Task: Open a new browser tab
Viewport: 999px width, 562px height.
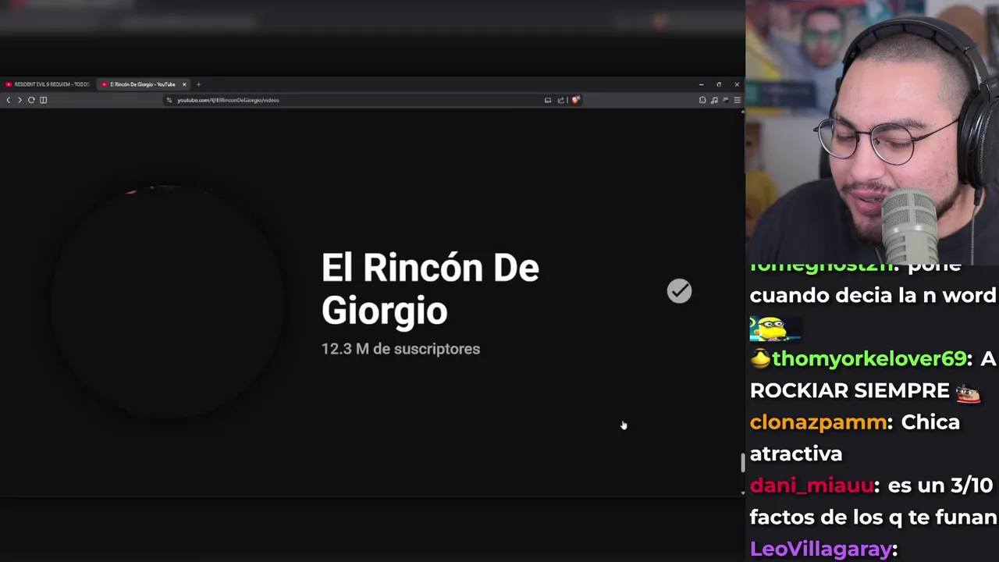Action: pos(198,84)
